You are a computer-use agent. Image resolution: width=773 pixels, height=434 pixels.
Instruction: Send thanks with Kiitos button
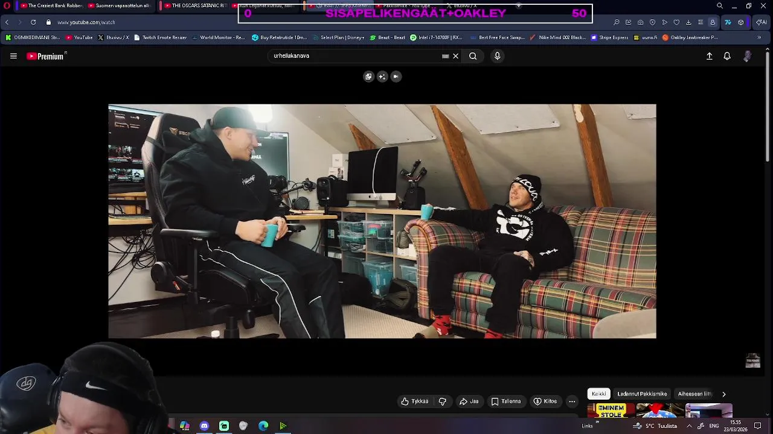click(x=545, y=401)
